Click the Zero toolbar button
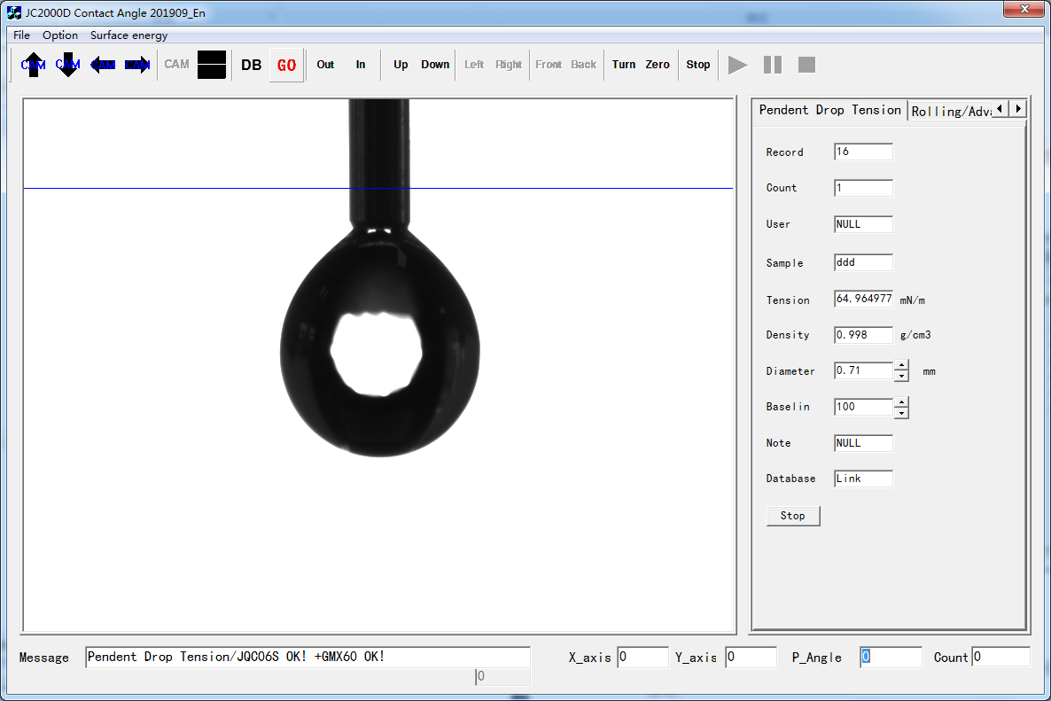This screenshot has height=701, width=1051. (658, 65)
